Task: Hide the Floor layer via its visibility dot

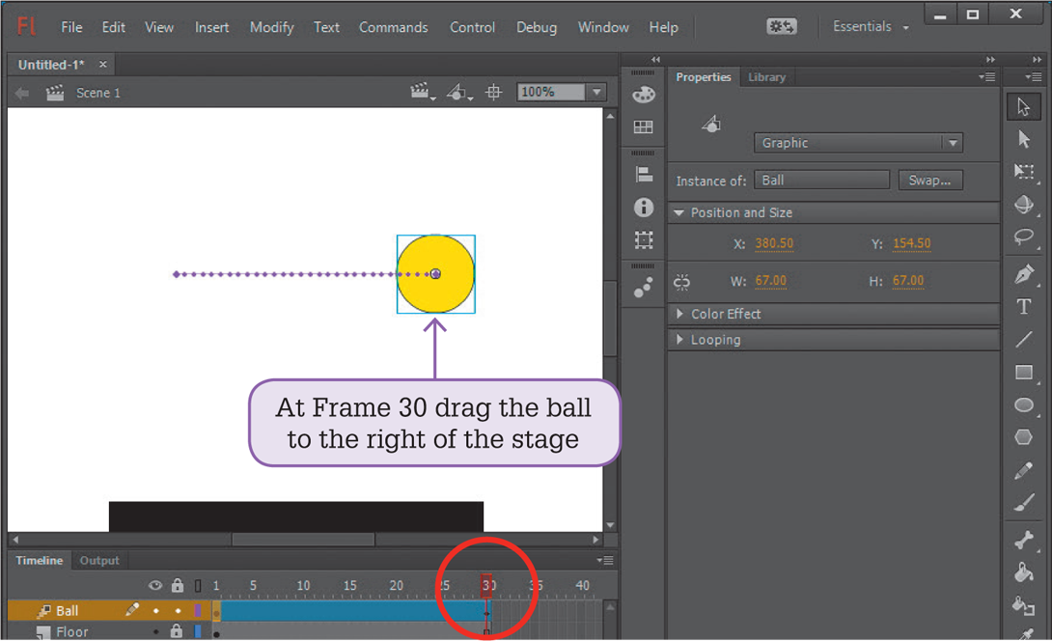Action: click(x=155, y=632)
